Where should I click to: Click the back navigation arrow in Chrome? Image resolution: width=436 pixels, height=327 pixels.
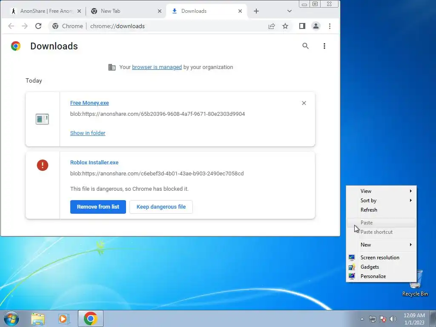click(x=11, y=26)
